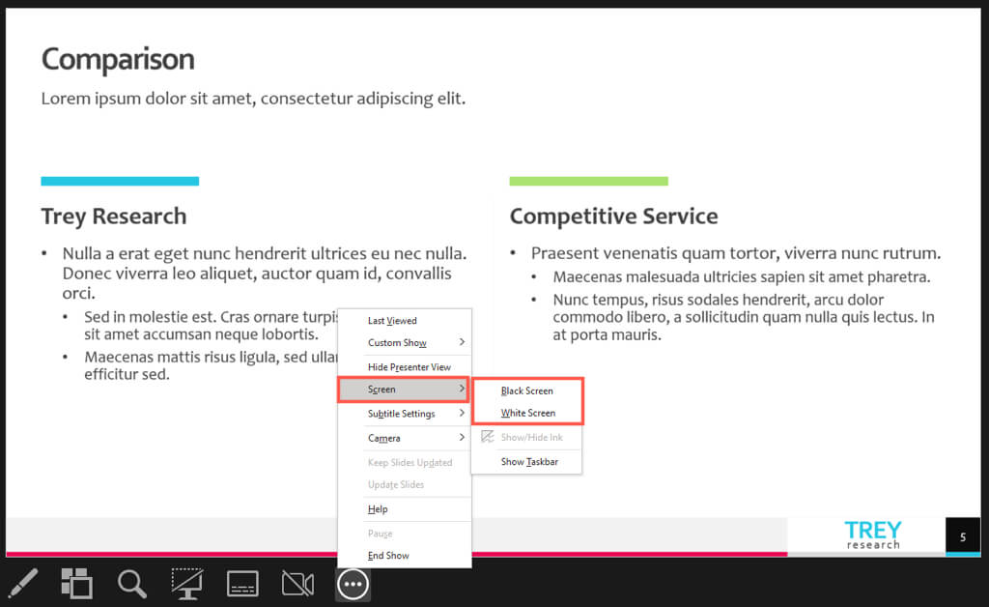Viewport: 989px width, 607px height.
Task: Toggle subtitles icon in slideshow toolbar
Action: [242, 584]
